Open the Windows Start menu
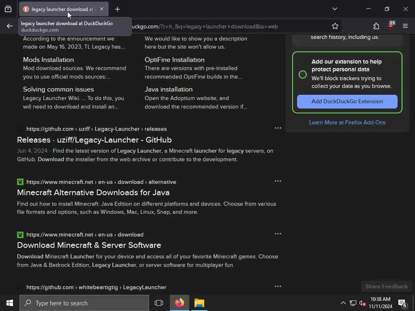The width and height of the screenshot is (415, 311). (10, 303)
